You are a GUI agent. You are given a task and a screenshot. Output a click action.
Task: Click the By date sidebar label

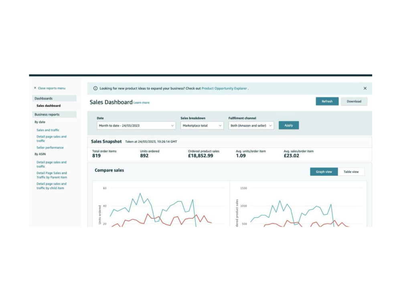[x=40, y=122]
